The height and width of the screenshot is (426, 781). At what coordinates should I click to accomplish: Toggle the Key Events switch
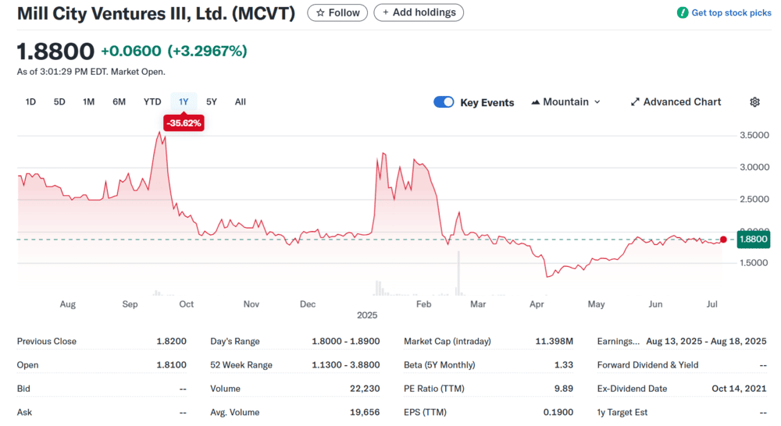point(444,102)
